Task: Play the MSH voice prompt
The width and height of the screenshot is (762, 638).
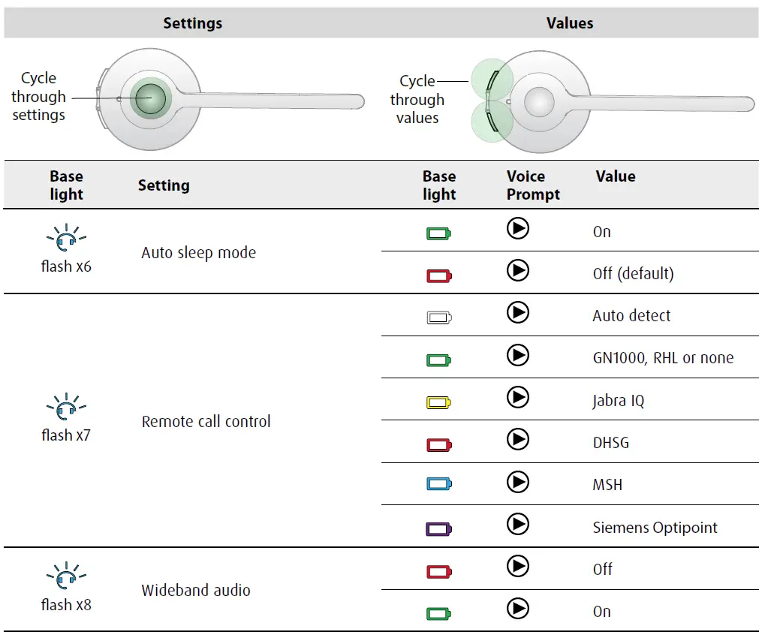Action: [517, 481]
